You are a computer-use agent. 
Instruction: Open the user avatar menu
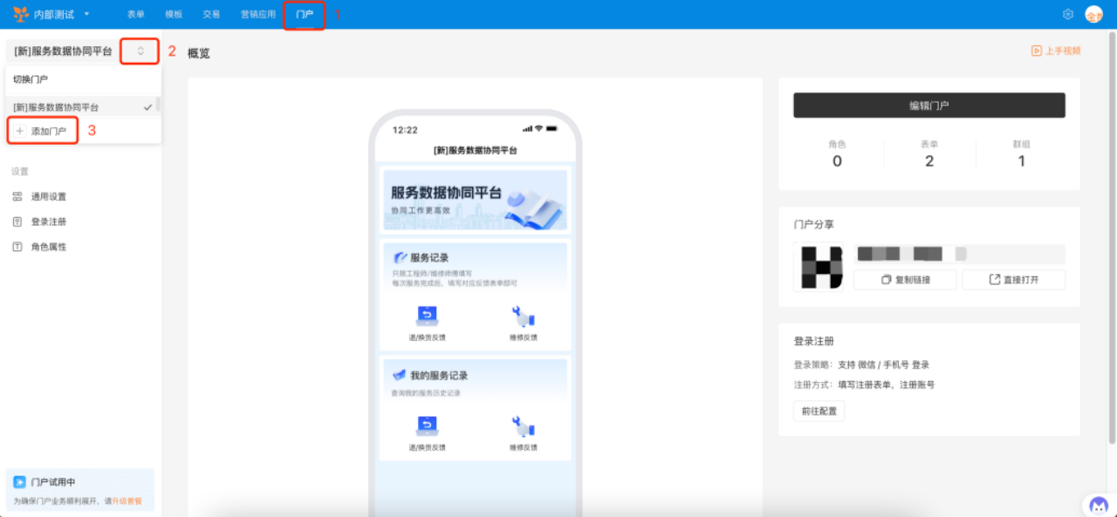pyautogui.click(x=1094, y=14)
